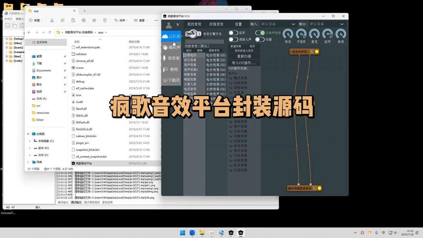The height and width of the screenshot is (238, 423).
Task: Click the 下载项 downloads sidebar icon
Action: (171, 80)
